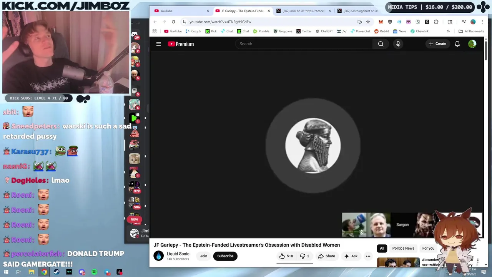Open the cat avatar Discord server

pos(134,159)
